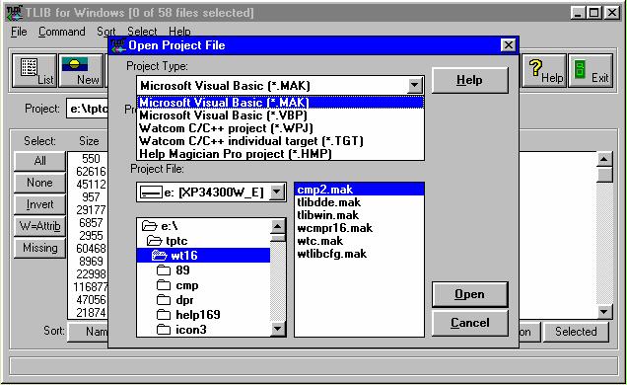Open the Help menu in menu bar
This screenshot has width=627, height=385.
(x=179, y=32)
